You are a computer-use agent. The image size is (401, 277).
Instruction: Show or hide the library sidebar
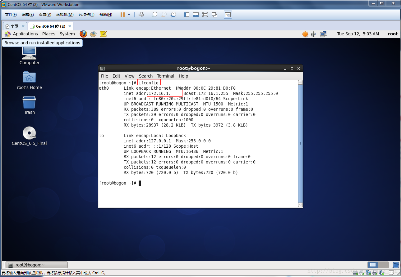[x=187, y=15]
